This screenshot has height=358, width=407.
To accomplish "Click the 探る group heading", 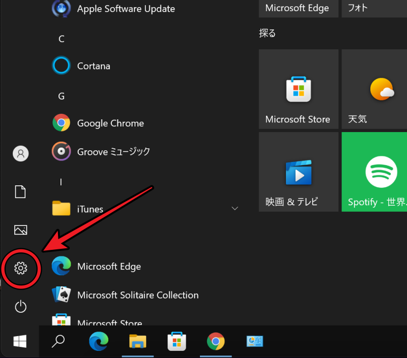I will [267, 33].
